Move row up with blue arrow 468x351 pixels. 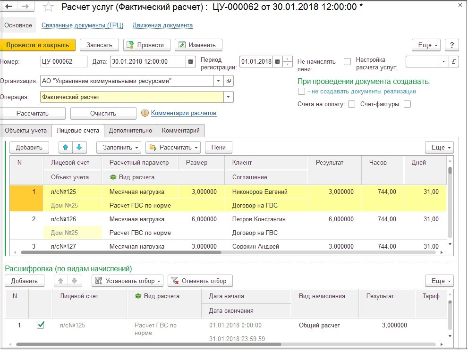67,147
